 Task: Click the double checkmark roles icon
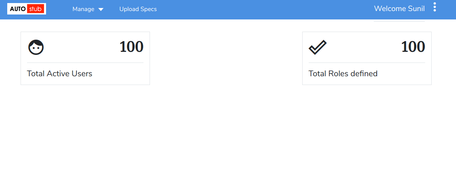317,47
